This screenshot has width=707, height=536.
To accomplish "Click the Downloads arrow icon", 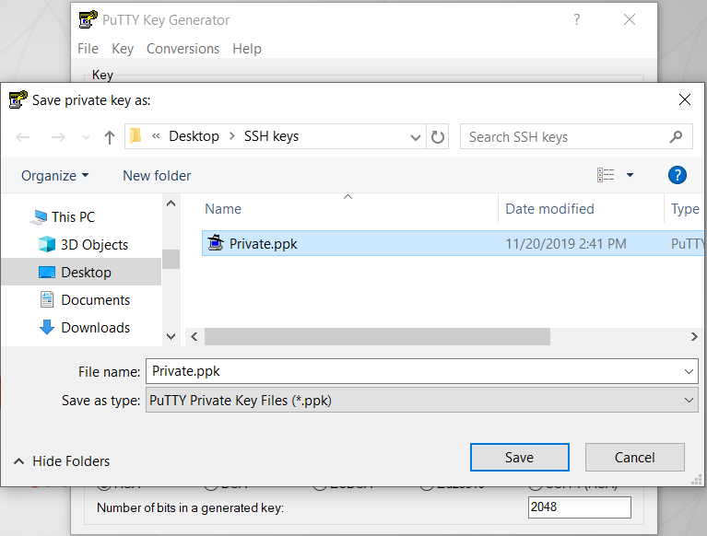I will [47, 328].
